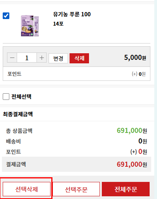The width and height of the screenshot is (157, 199).
Task: Order the selected items with 선택주문
Action: click(76, 189)
